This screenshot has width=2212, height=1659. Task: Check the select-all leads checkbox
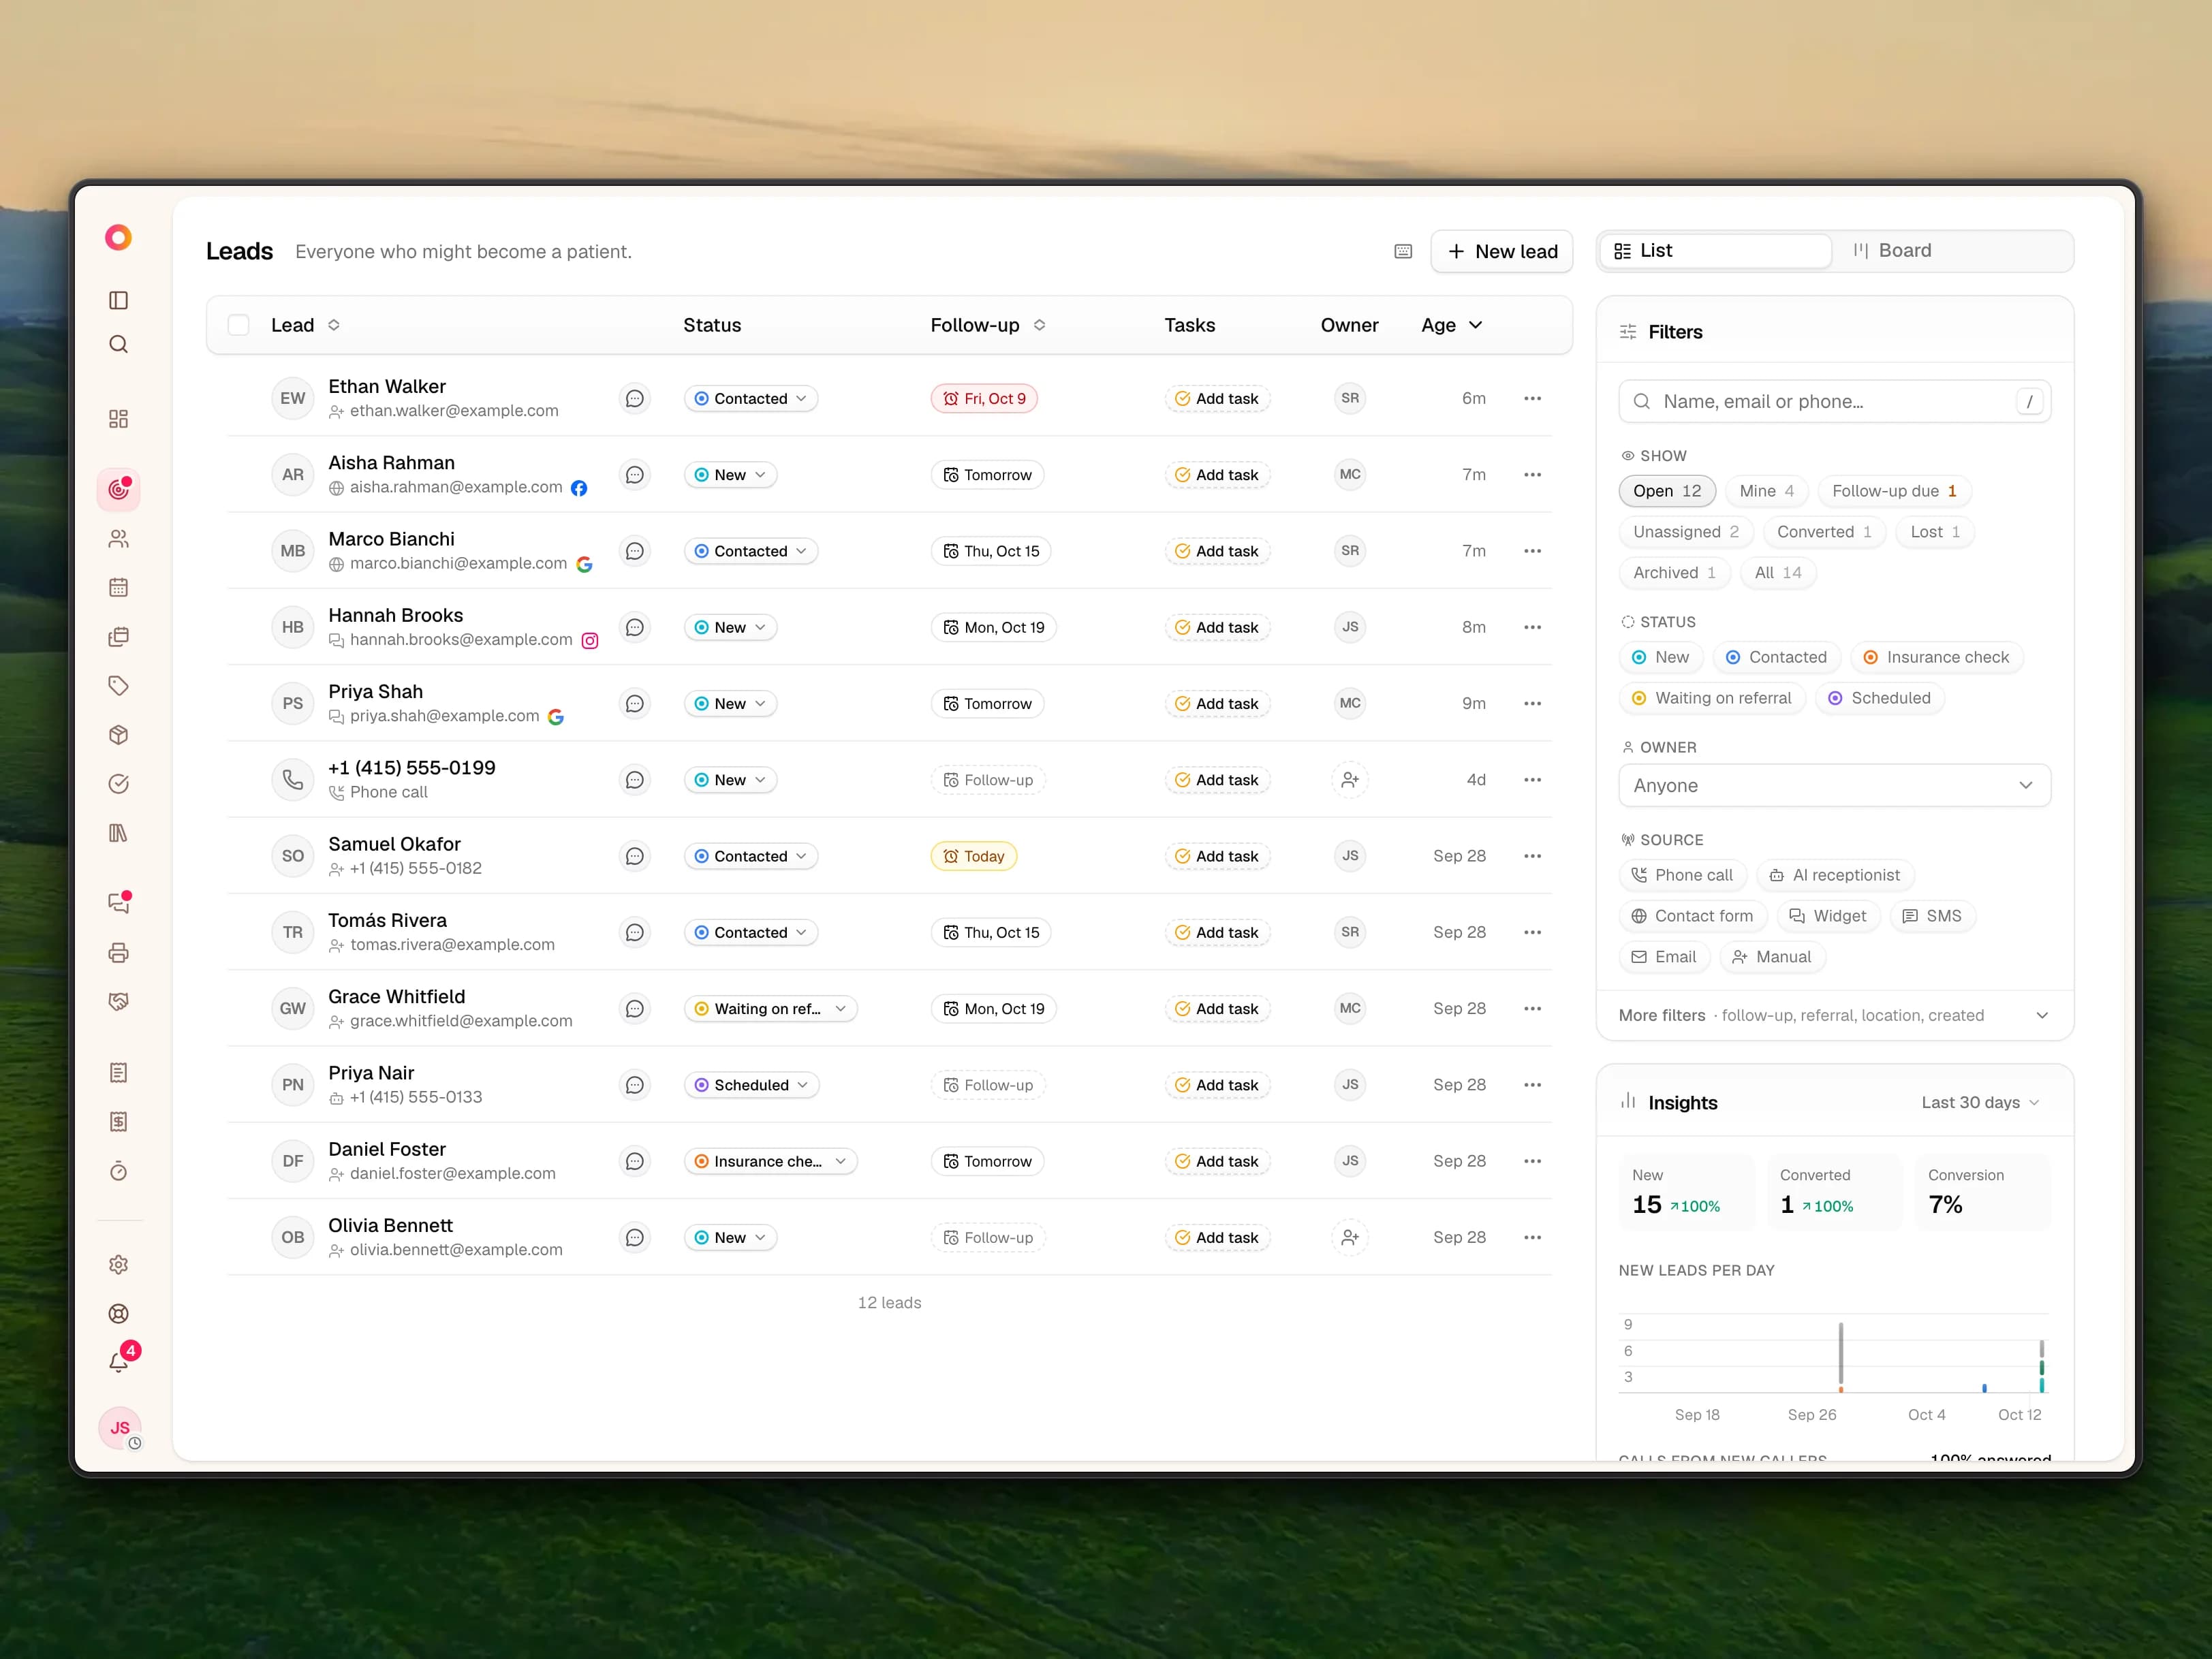(x=238, y=325)
